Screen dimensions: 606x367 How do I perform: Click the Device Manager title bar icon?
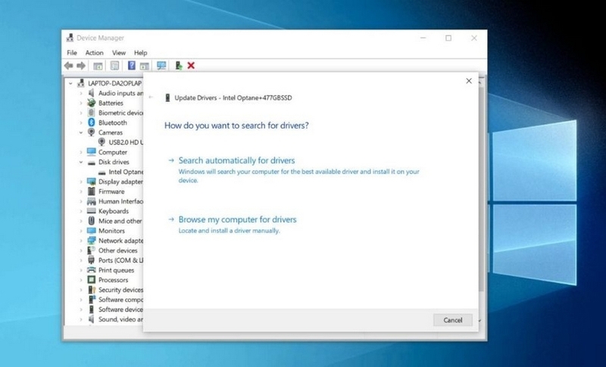coord(70,37)
